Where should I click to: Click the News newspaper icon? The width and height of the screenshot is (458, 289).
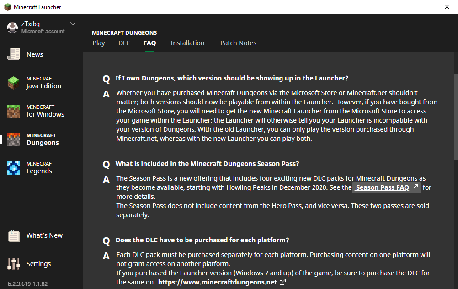coord(13,54)
